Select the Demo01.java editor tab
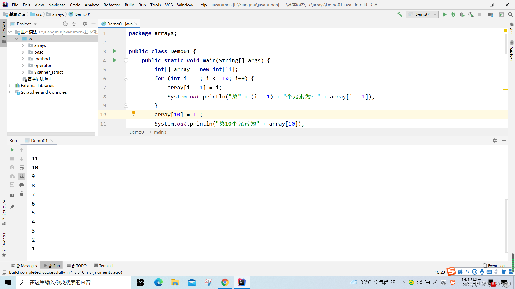The width and height of the screenshot is (515, 289). click(x=120, y=24)
